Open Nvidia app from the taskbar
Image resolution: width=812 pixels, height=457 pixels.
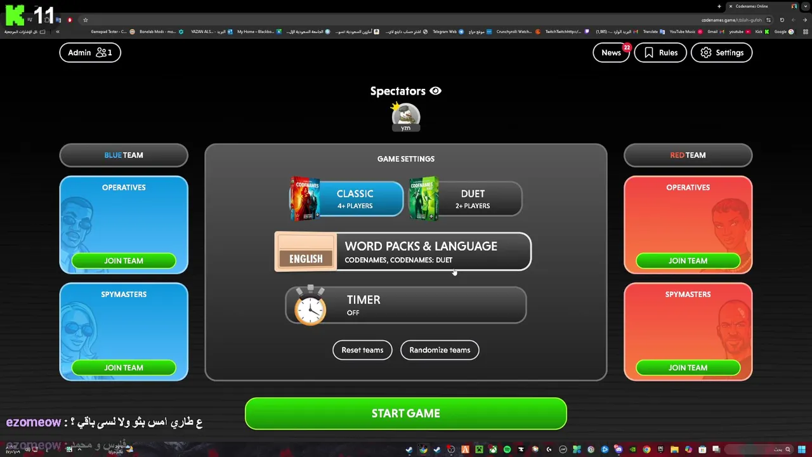pyautogui.click(x=632, y=449)
